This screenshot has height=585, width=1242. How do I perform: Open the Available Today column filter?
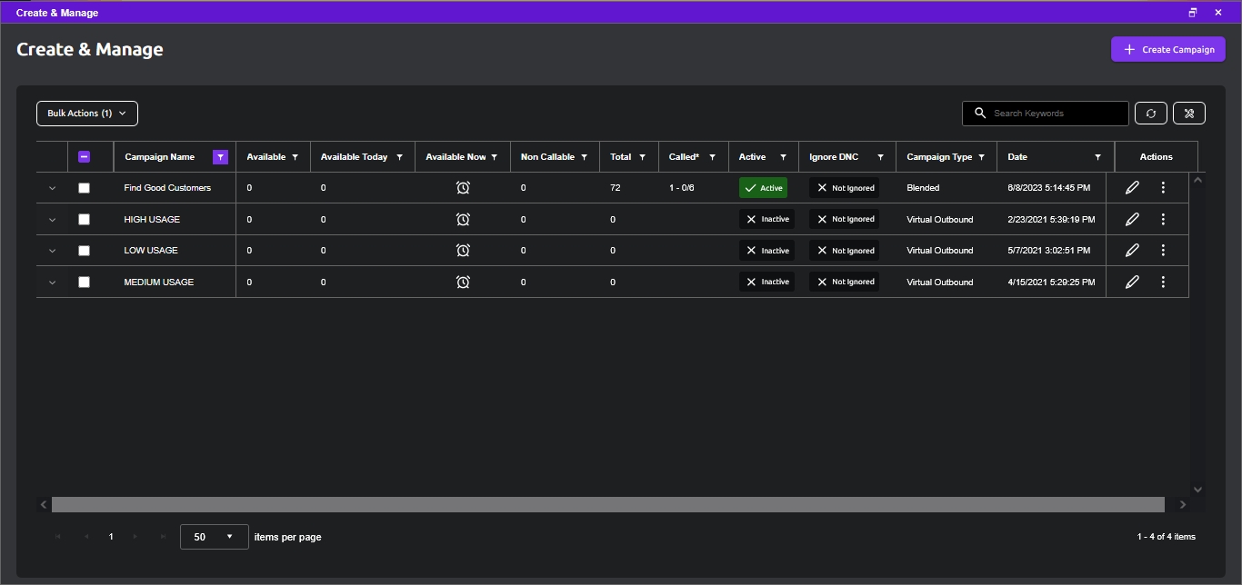pyautogui.click(x=399, y=157)
